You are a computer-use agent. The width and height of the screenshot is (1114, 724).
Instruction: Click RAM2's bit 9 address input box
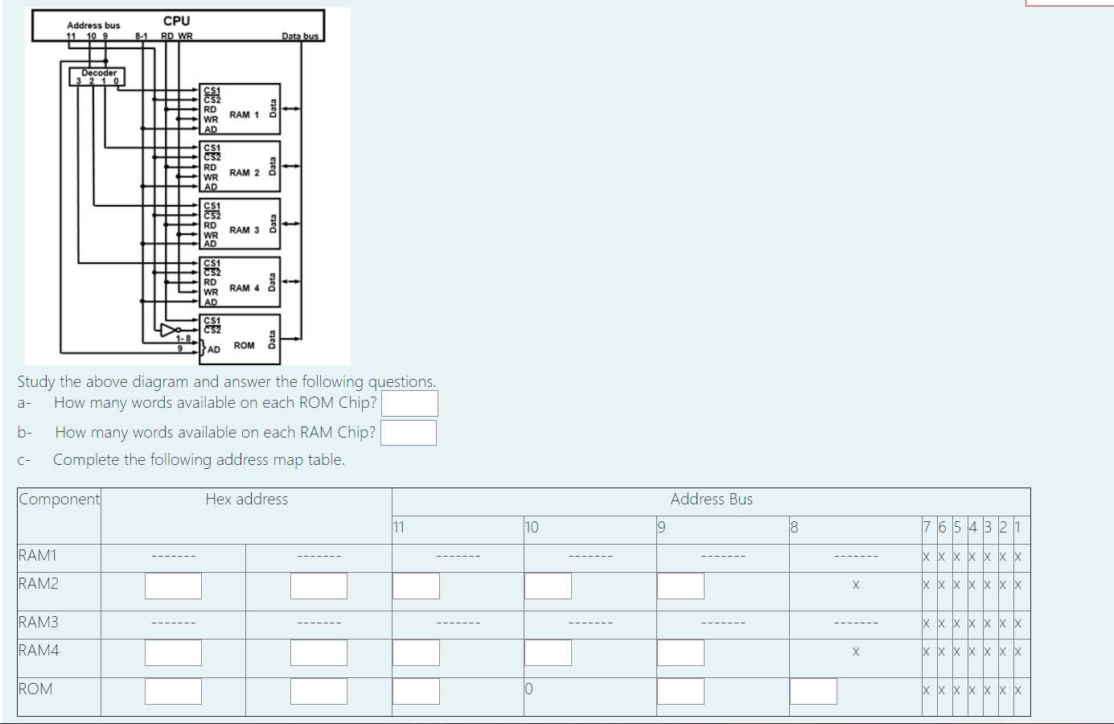coord(680,586)
